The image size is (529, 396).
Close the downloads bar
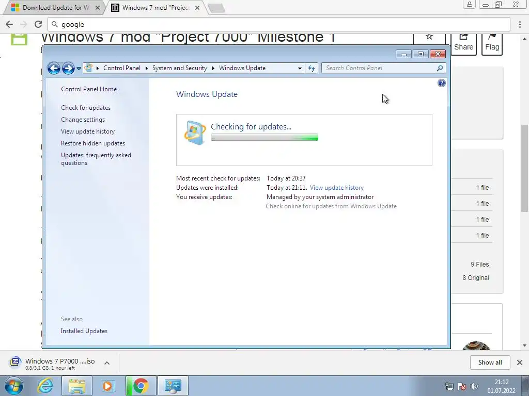[520, 362]
